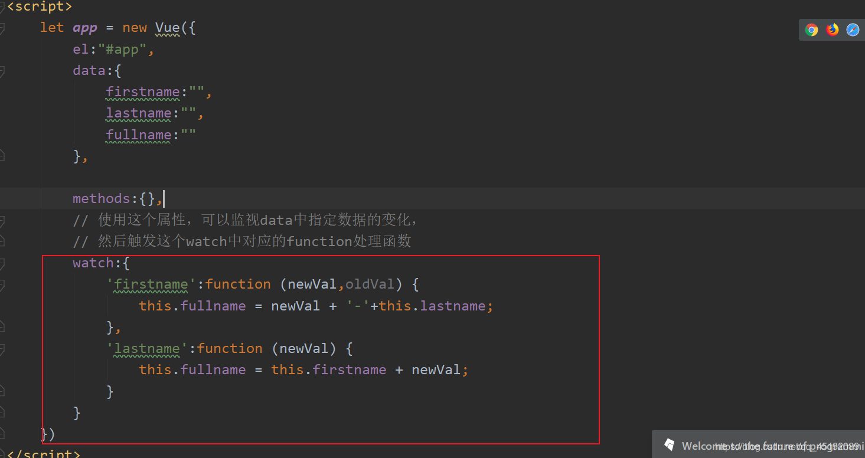
Task: Click the first Chinese comment line
Action: pos(246,220)
